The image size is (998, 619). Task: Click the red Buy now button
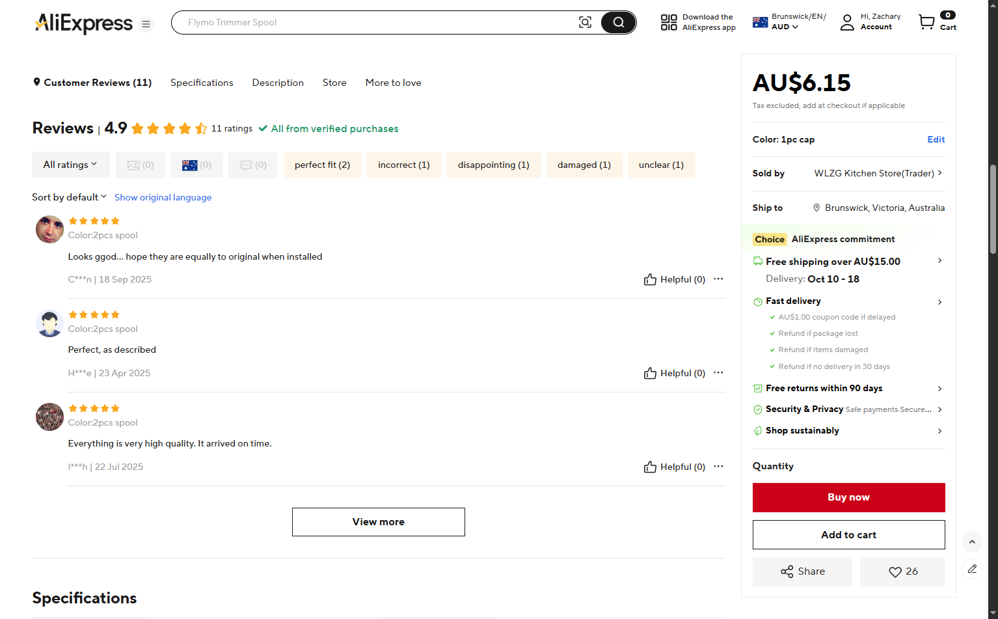coord(848,497)
